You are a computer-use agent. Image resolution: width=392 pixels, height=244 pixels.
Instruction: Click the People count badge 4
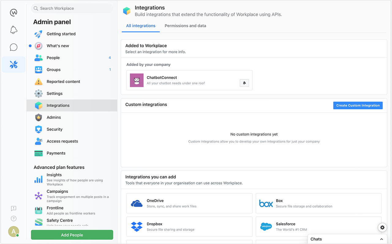coord(110,58)
